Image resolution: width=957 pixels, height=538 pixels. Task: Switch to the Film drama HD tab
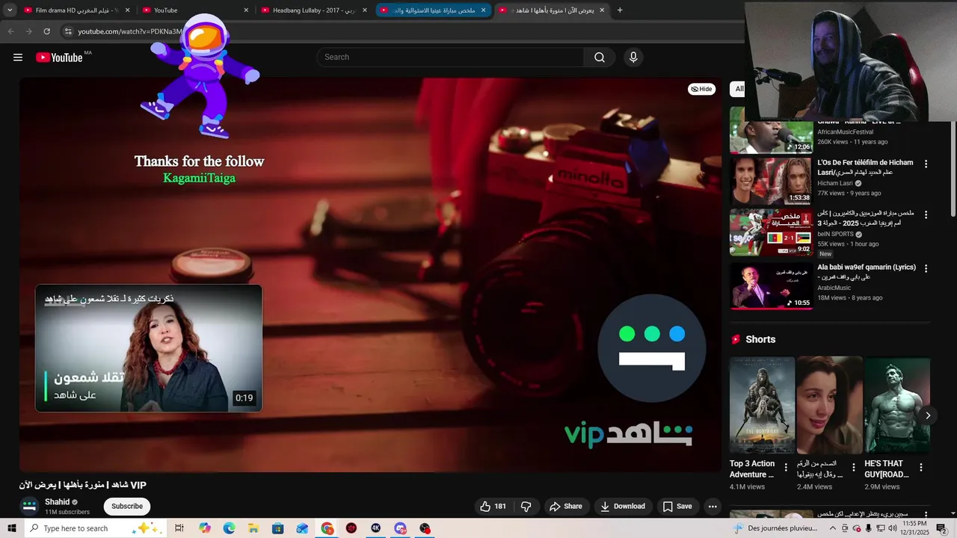(x=77, y=10)
